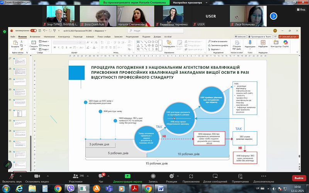Click the Спільний доступ share button
Screen dimensions: 309x193
pyautogui.click(x=289, y=37)
